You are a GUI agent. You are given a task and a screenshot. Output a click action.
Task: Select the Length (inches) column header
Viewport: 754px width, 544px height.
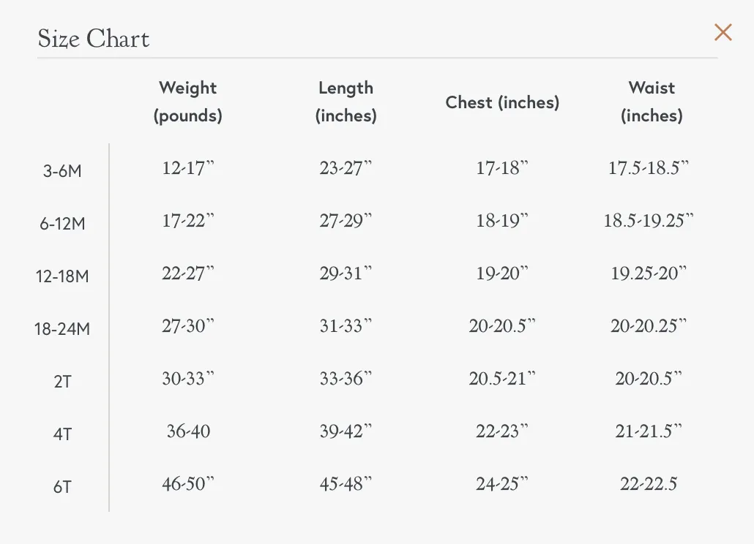click(346, 102)
